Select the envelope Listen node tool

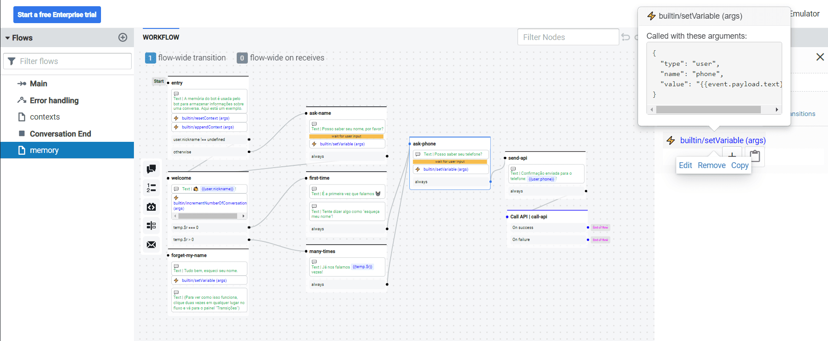pyautogui.click(x=151, y=245)
